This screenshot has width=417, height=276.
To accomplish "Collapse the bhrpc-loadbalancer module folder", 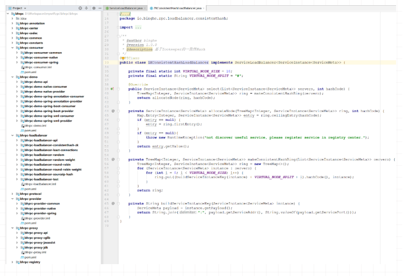I will pos(12,136).
